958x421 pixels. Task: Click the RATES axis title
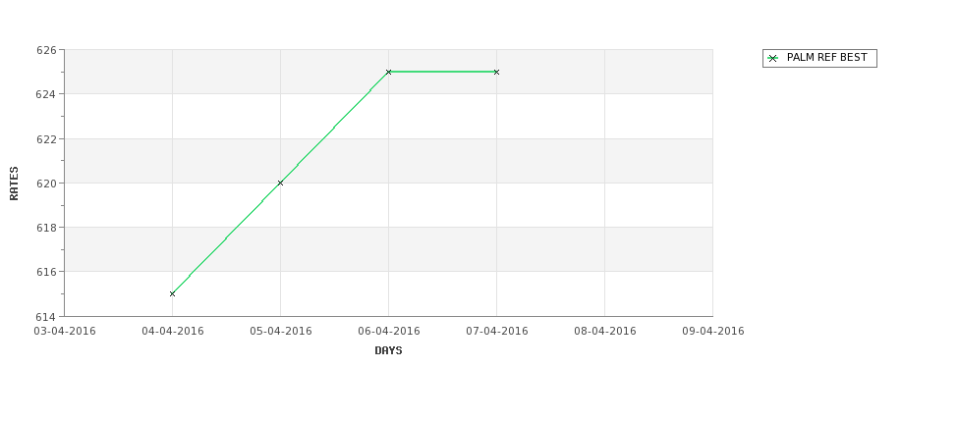pos(14,184)
